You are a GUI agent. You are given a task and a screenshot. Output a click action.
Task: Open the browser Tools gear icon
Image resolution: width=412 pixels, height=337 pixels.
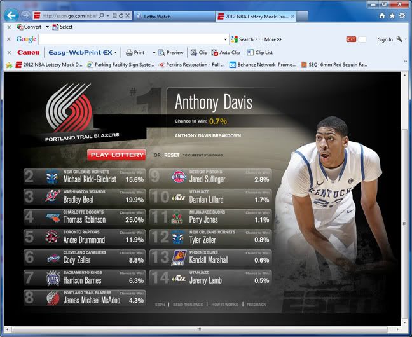point(402,16)
